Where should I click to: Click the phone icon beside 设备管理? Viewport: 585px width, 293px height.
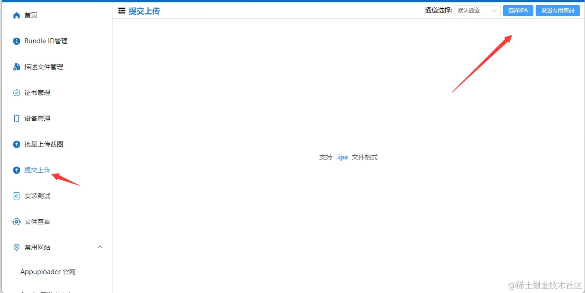tap(17, 118)
